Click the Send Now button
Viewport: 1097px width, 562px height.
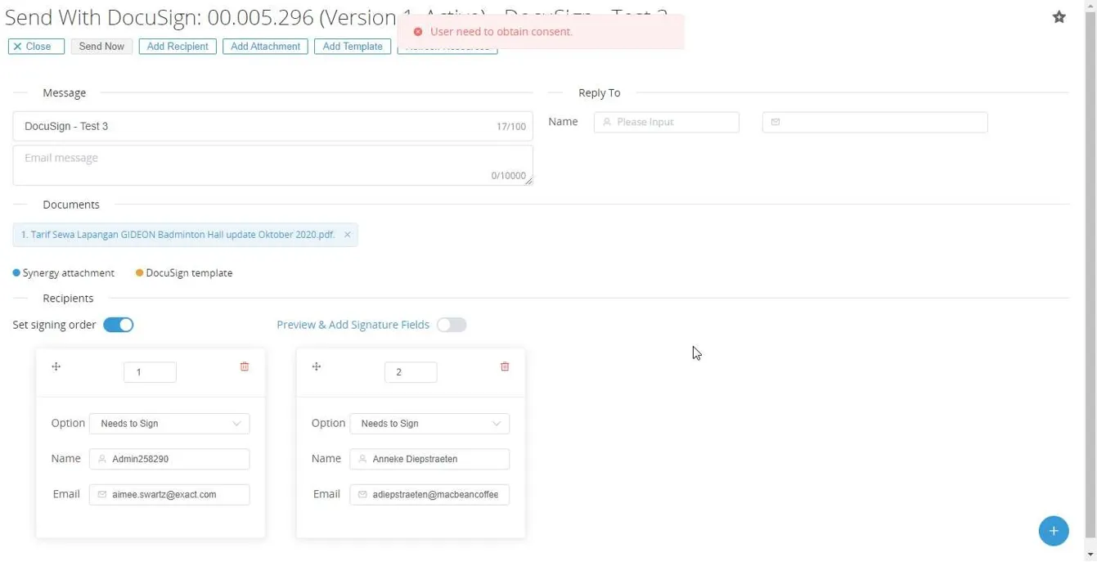[101, 47]
